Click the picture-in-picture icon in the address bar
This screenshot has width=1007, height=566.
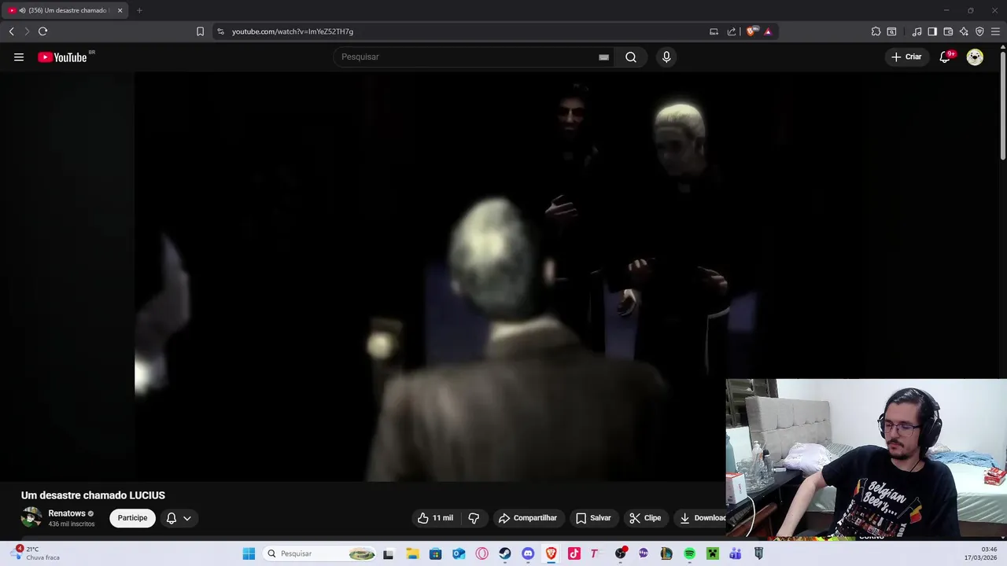click(714, 31)
